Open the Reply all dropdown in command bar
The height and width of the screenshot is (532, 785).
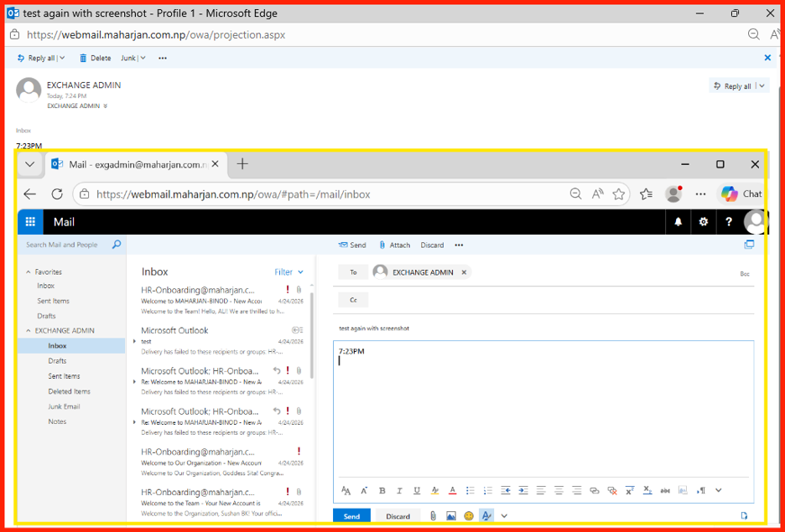[62, 58]
